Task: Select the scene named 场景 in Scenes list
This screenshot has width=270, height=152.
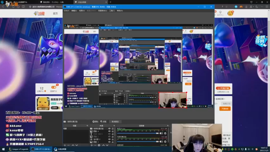Action: pos(76,129)
